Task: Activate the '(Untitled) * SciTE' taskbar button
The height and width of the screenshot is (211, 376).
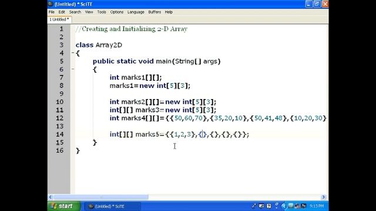Action: (x=112, y=206)
